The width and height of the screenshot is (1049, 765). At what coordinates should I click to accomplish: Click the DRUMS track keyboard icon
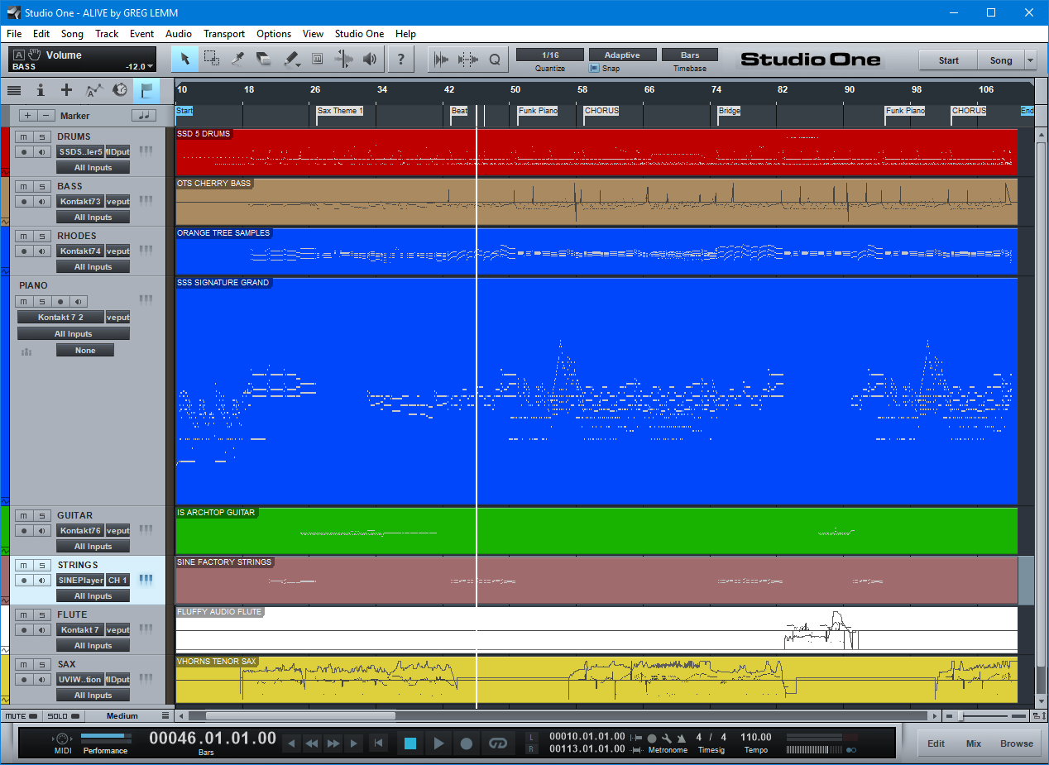pos(146,151)
